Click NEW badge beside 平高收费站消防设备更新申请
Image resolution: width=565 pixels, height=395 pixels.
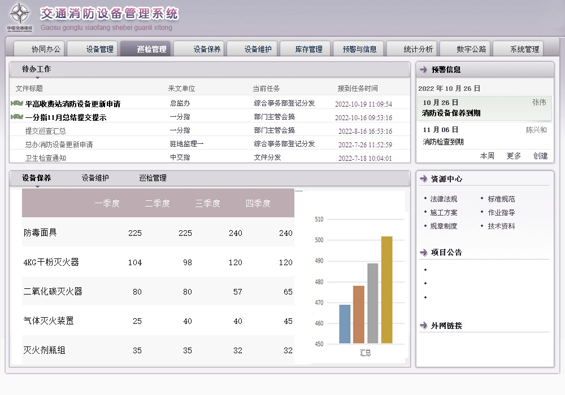(x=17, y=103)
